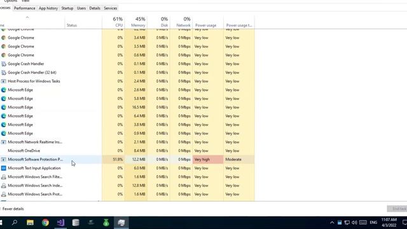Open the Startup tab
Viewport: 407px width, 229px height.
67,8
